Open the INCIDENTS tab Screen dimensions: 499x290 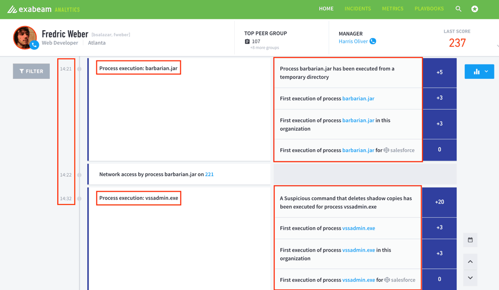pyautogui.click(x=358, y=9)
